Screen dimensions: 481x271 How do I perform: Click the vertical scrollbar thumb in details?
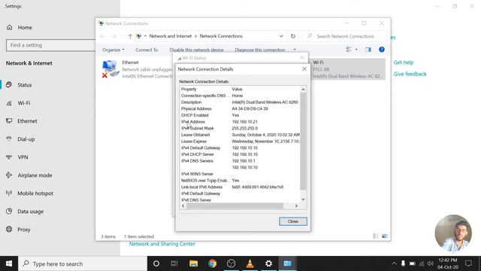click(303, 141)
